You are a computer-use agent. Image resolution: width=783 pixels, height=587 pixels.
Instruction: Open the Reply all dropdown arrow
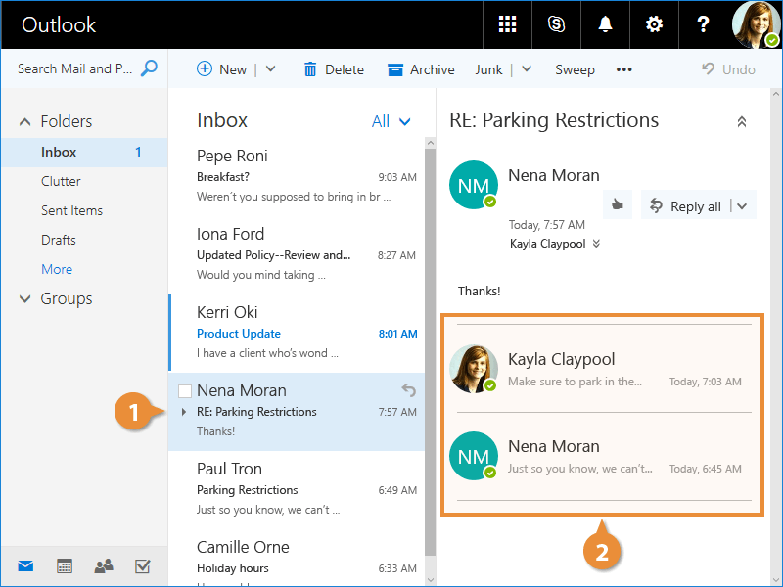[742, 206]
